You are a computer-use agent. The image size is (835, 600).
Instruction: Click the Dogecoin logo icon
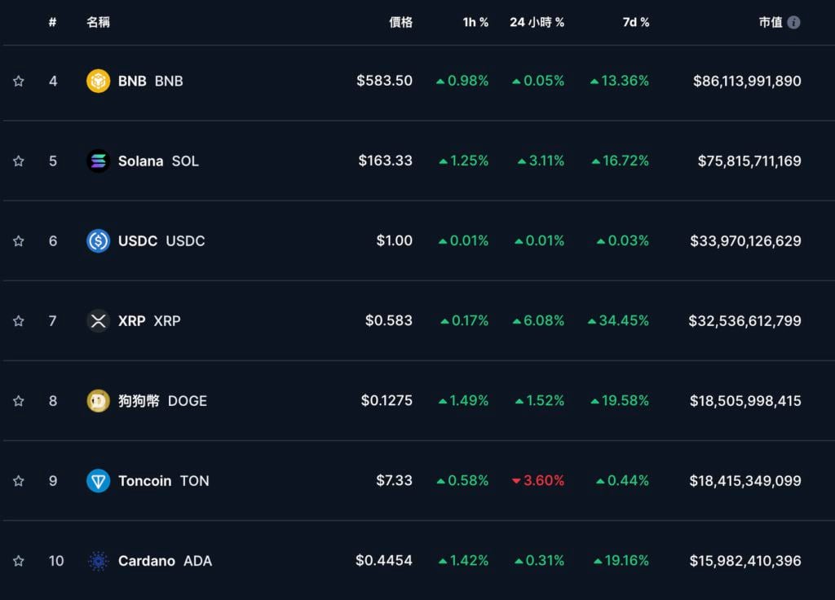coord(98,400)
